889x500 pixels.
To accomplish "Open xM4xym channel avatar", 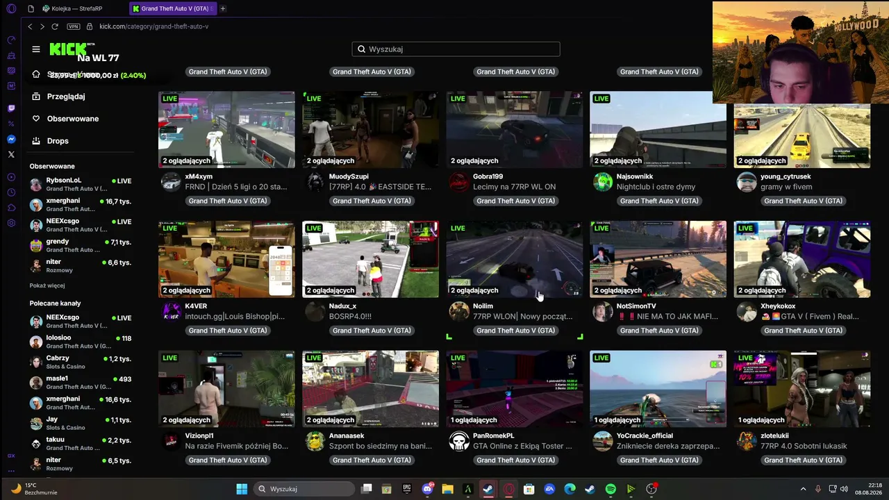I will tap(171, 181).
